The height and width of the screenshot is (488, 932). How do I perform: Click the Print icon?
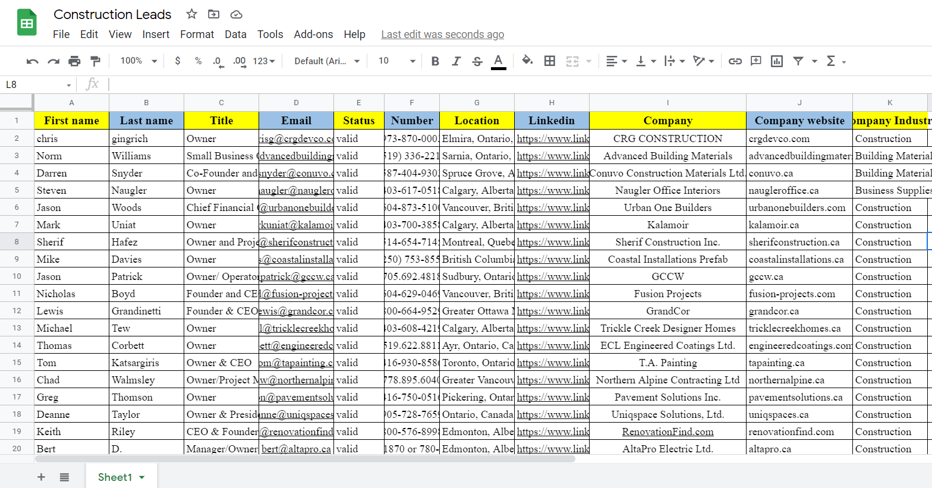pyautogui.click(x=74, y=61)
